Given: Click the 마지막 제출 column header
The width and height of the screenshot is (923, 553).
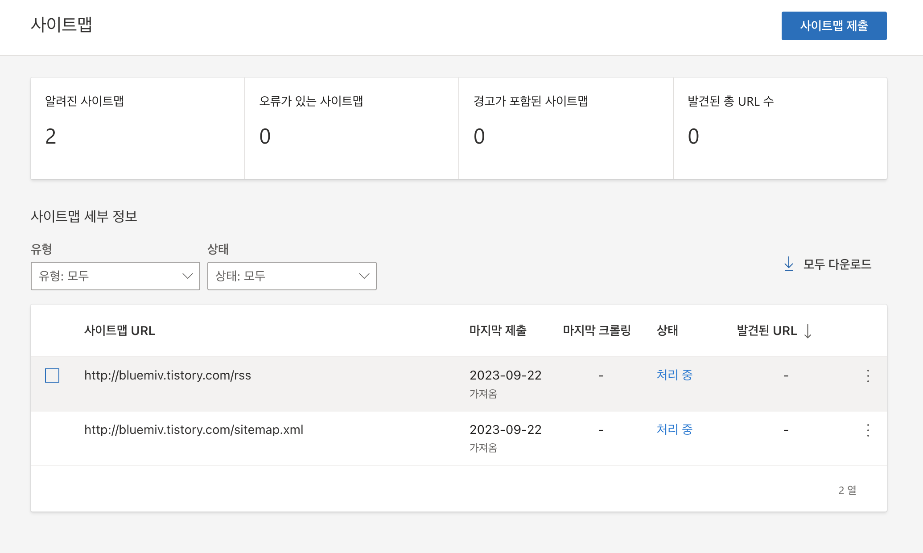Looking at the screenshot, I should pyautogui.click(x=498, y=330).
